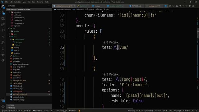The height and width of the screenshot is (112, 199).
Task: Expand the templates folder
Action: click(x=17, y=12)
